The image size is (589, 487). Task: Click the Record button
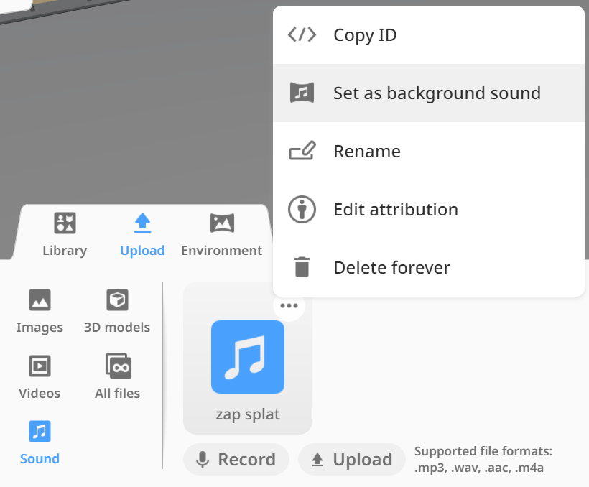[236, 459]
